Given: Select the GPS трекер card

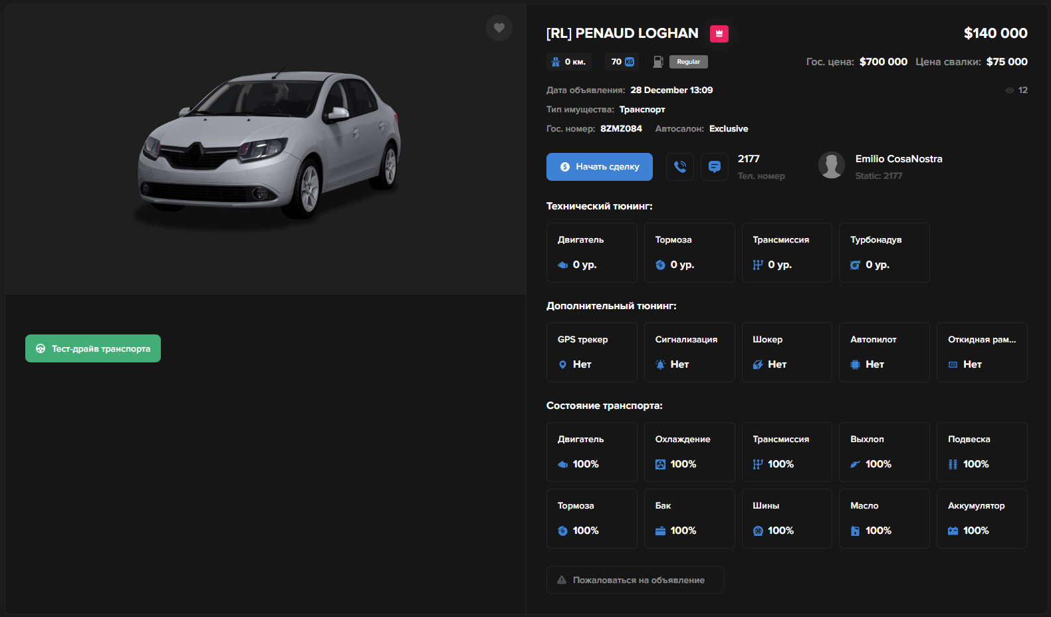Looking at the screenshot, I should (x=591, y=352).
